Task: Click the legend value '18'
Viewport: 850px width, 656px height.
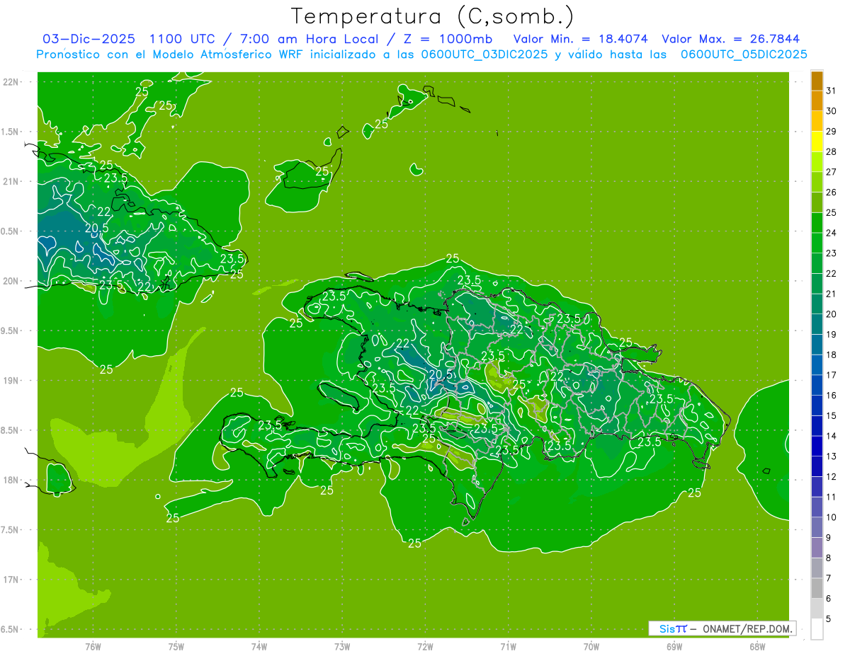Action: click(x=832, y=355)
